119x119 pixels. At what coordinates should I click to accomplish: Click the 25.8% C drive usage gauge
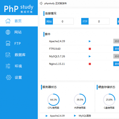click(109, 100)
